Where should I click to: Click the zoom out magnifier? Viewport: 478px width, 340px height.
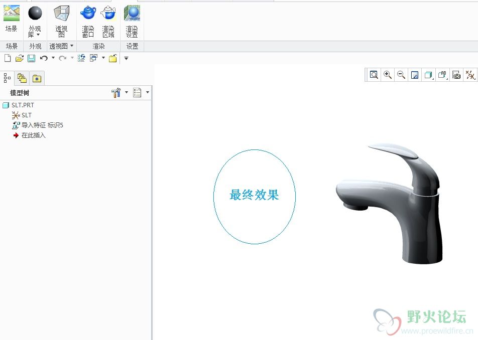pyautogui.click(x=401, y=75)
